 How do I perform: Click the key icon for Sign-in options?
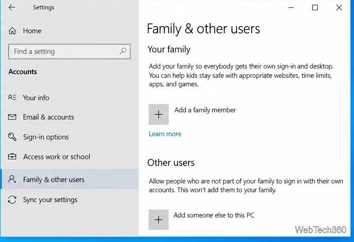[12, 137]
